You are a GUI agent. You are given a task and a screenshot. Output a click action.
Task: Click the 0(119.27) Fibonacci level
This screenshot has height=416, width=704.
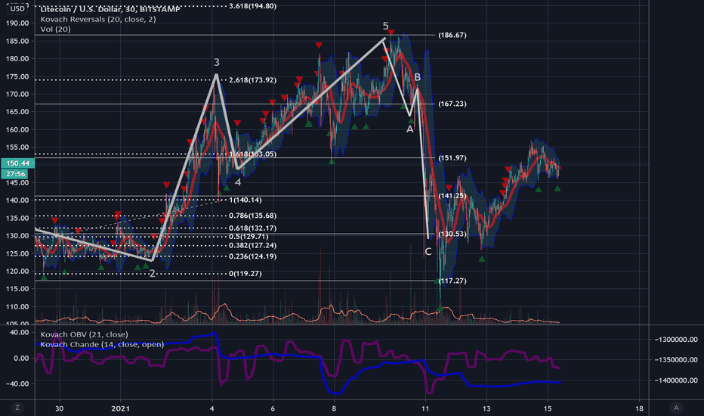coord(245,274)
